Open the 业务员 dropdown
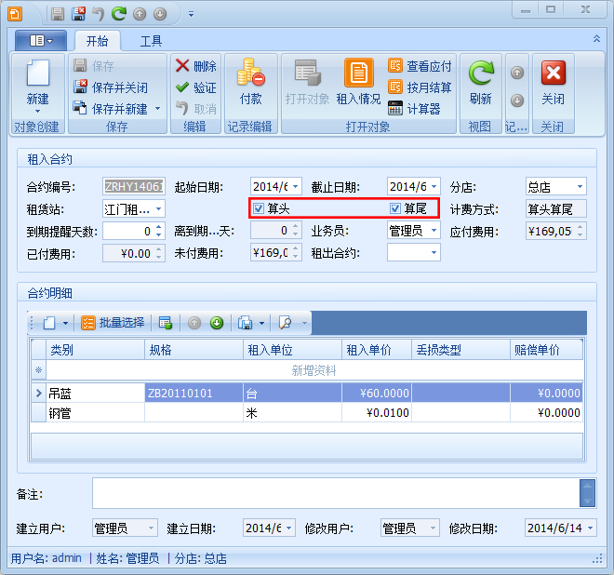 tap(434, 231)
